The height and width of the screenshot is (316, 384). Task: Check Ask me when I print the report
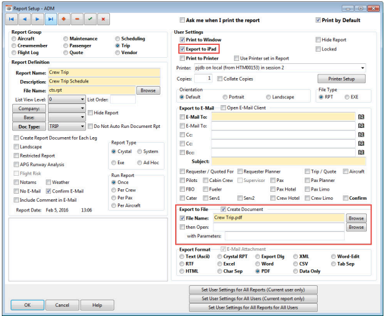pos(182,20)
